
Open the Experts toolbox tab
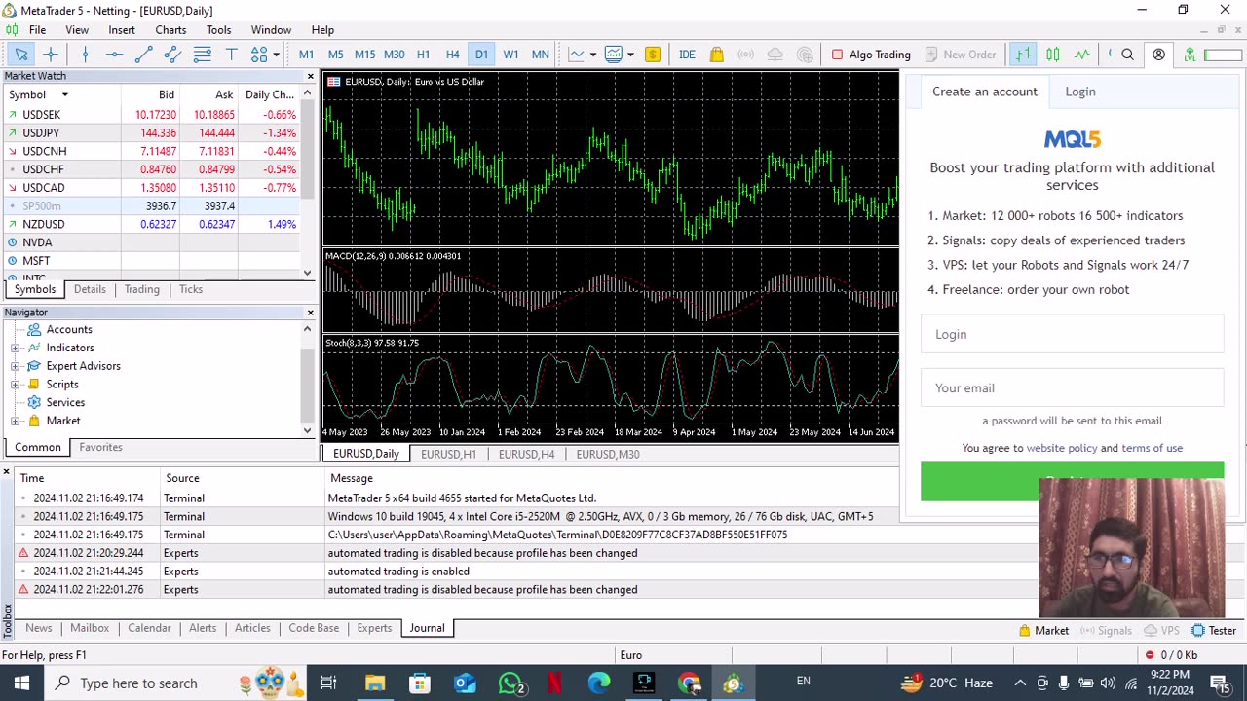(374, 628)
